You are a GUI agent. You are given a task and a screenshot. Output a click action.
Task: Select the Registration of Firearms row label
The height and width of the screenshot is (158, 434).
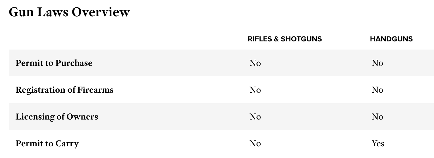point(64,90)
